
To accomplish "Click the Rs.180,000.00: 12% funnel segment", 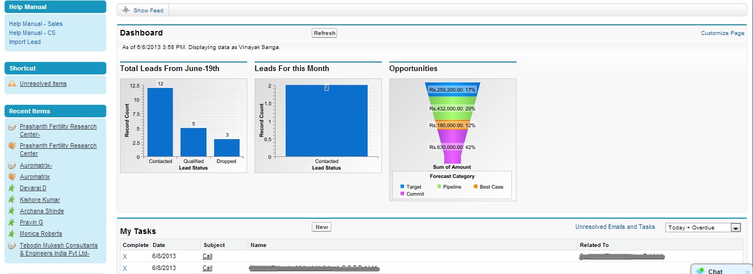I will pyautogui.click(x=453, y=125).
